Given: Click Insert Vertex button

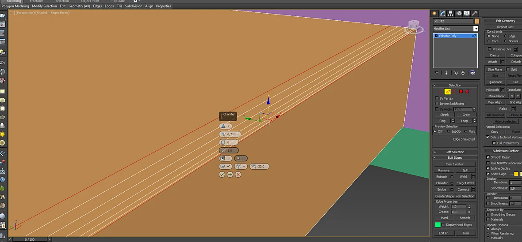Looking at the screenshot, I should click(x=454, y=164).
